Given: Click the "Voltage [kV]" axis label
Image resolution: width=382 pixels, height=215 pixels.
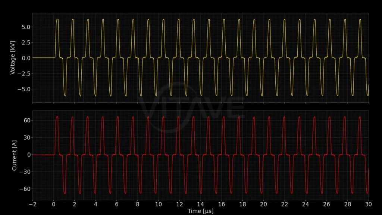Looking at the screenshot, I should (13, 58).
